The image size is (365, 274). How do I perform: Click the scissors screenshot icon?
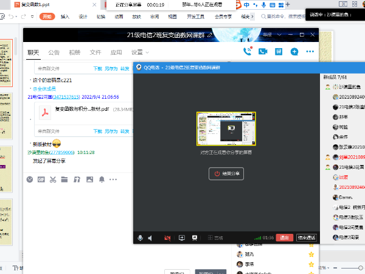(x=53, y=180)
